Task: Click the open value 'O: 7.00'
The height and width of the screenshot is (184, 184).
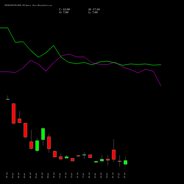Action: [x=64, y=13]
